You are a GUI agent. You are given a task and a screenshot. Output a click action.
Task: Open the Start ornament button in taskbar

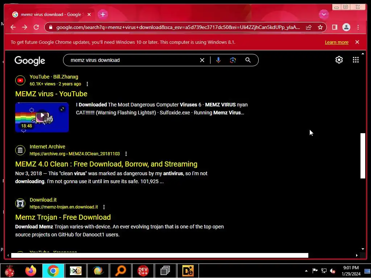tap(9, 271)
